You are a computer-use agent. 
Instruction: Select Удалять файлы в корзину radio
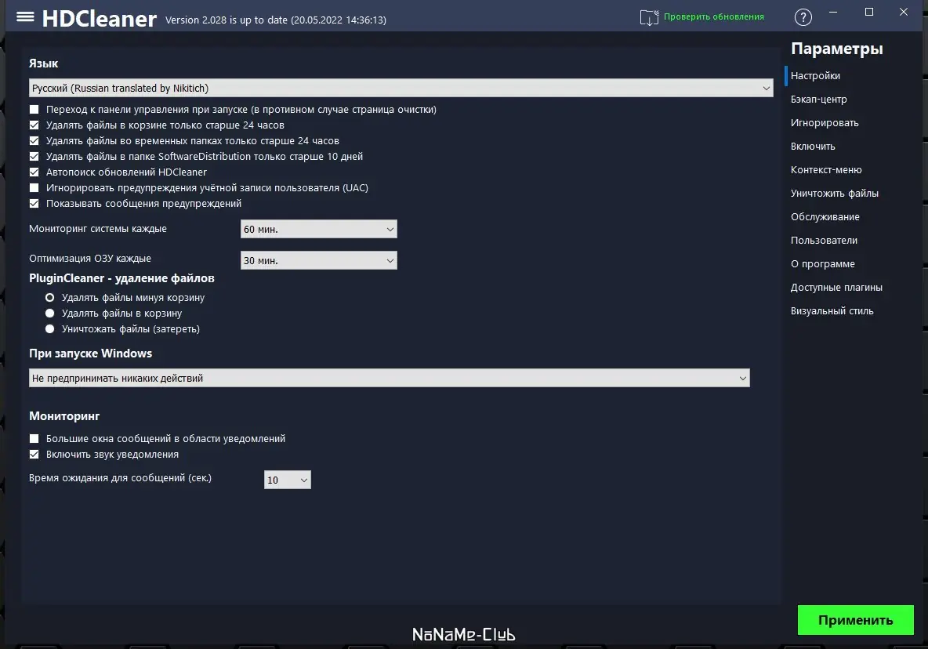[x=49, y=313]
